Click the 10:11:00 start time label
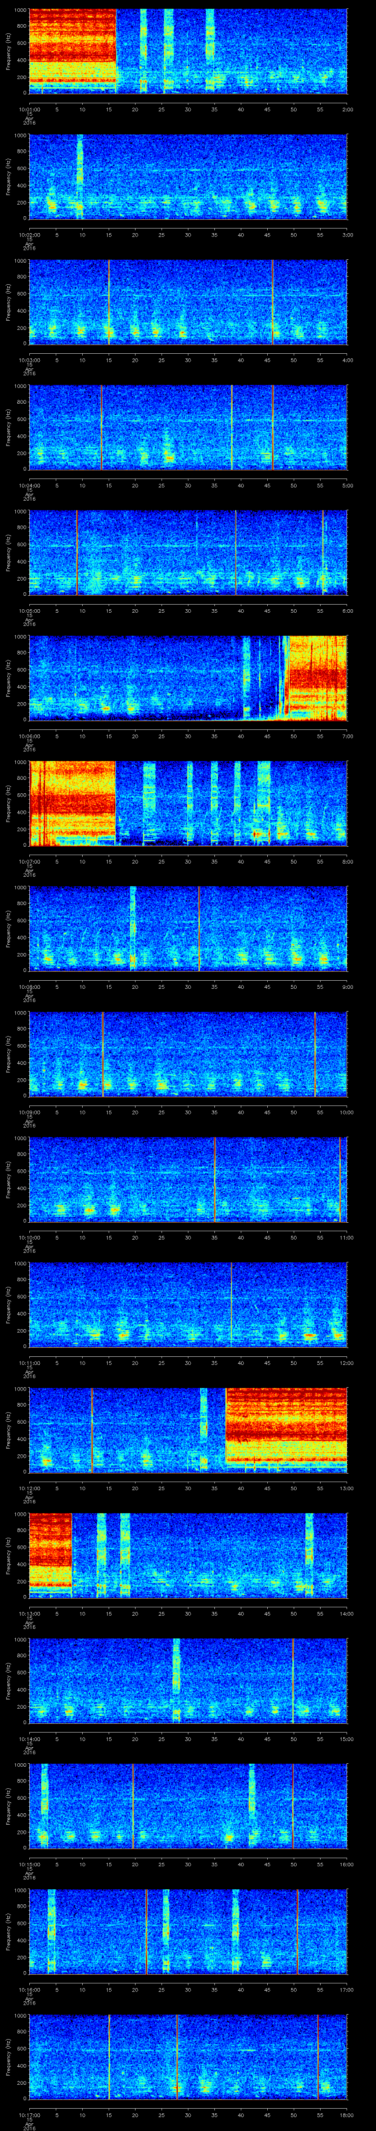Image resolution: width=376 pixels, height=2131 pixels. [29, 1363]
